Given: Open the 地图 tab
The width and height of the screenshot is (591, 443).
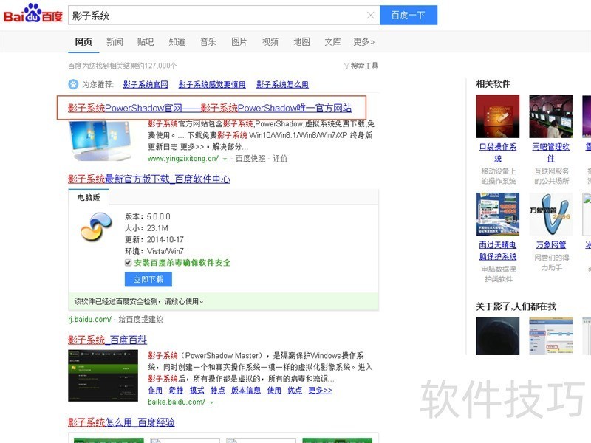Looking at the screenshot, I should [x=301, y=42].
